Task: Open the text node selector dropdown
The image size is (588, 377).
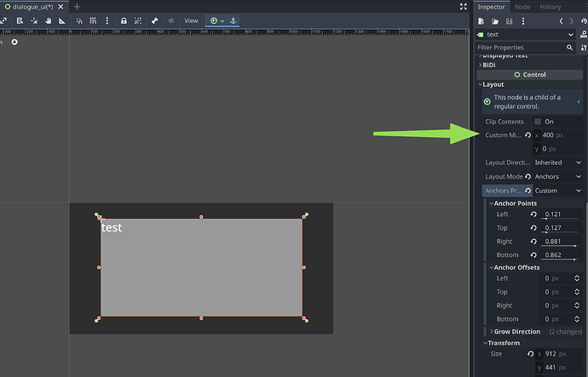Action: click(x=526, y=34)
